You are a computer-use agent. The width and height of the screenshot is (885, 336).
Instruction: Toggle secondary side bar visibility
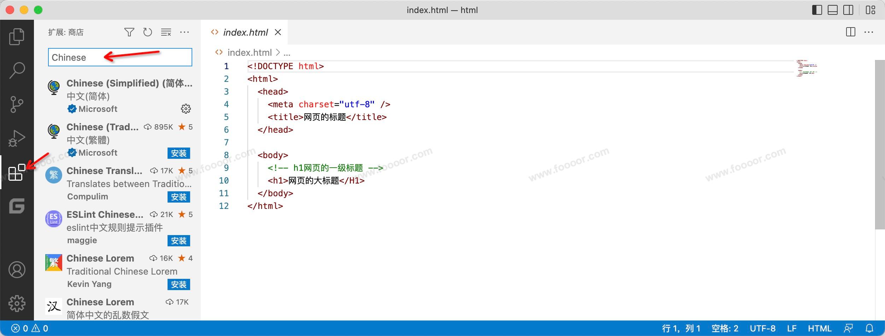848,10
